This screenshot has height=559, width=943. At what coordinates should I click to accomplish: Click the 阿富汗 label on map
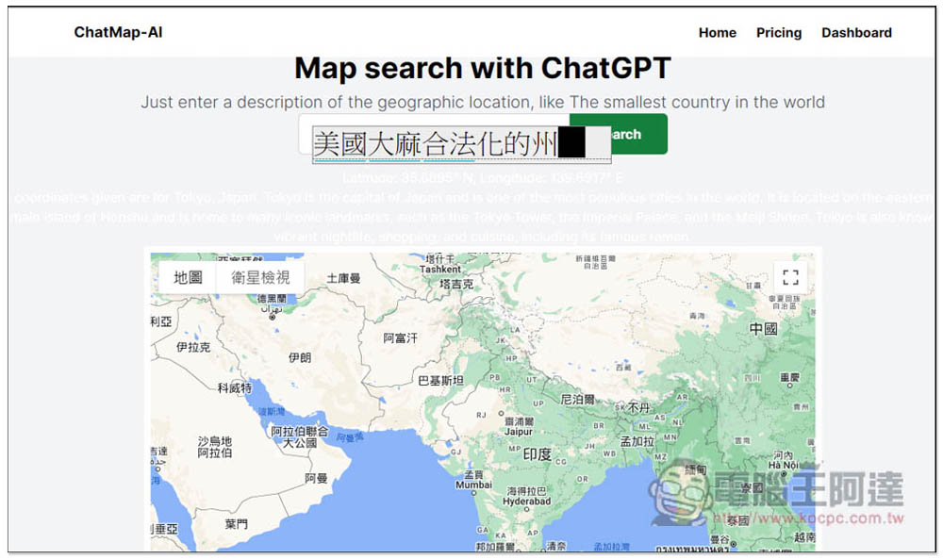(401, 338)
